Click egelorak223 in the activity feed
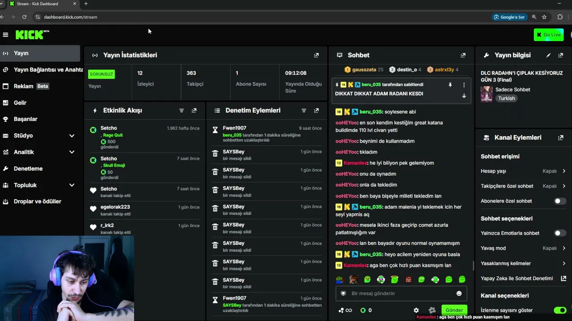The height and width of the screenshot is (321, 572). 115,207
